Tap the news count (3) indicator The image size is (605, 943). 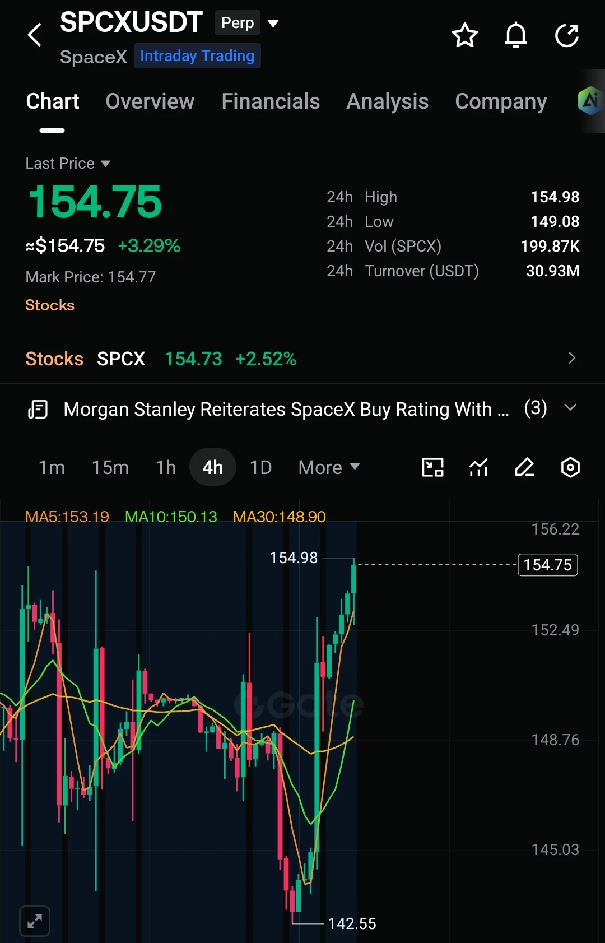[536, 408]
